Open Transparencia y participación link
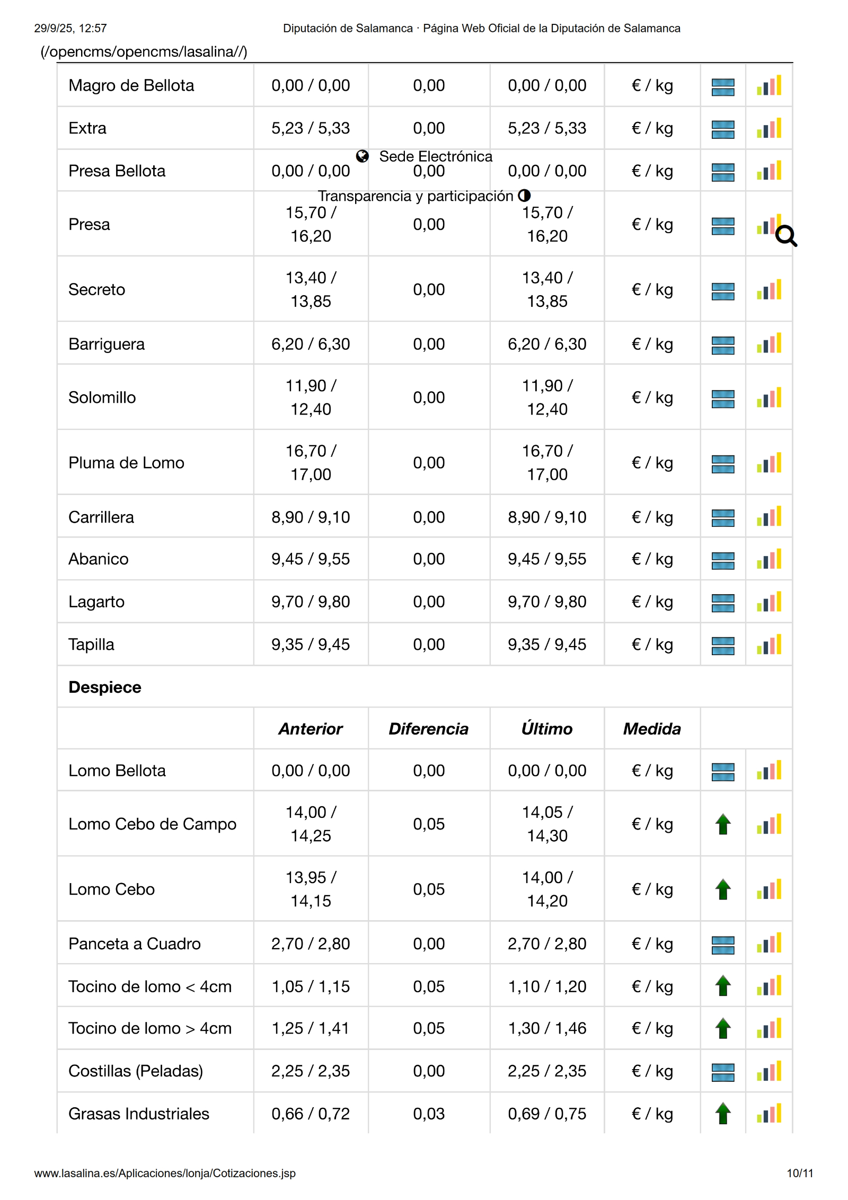 (416, 196)
